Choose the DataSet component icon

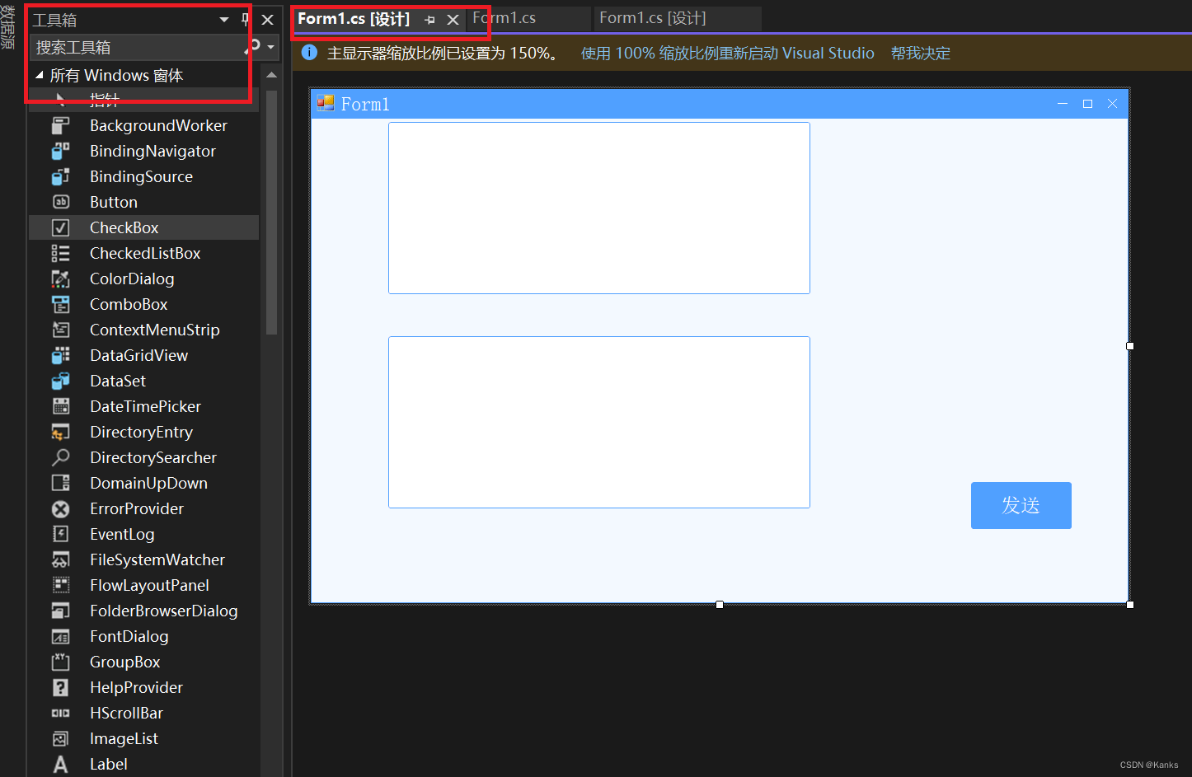(61, 381)
